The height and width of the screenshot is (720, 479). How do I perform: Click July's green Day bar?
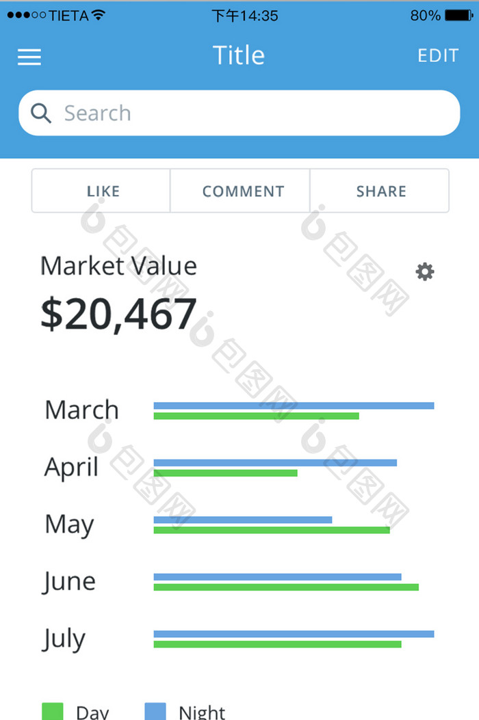(277, 644)
